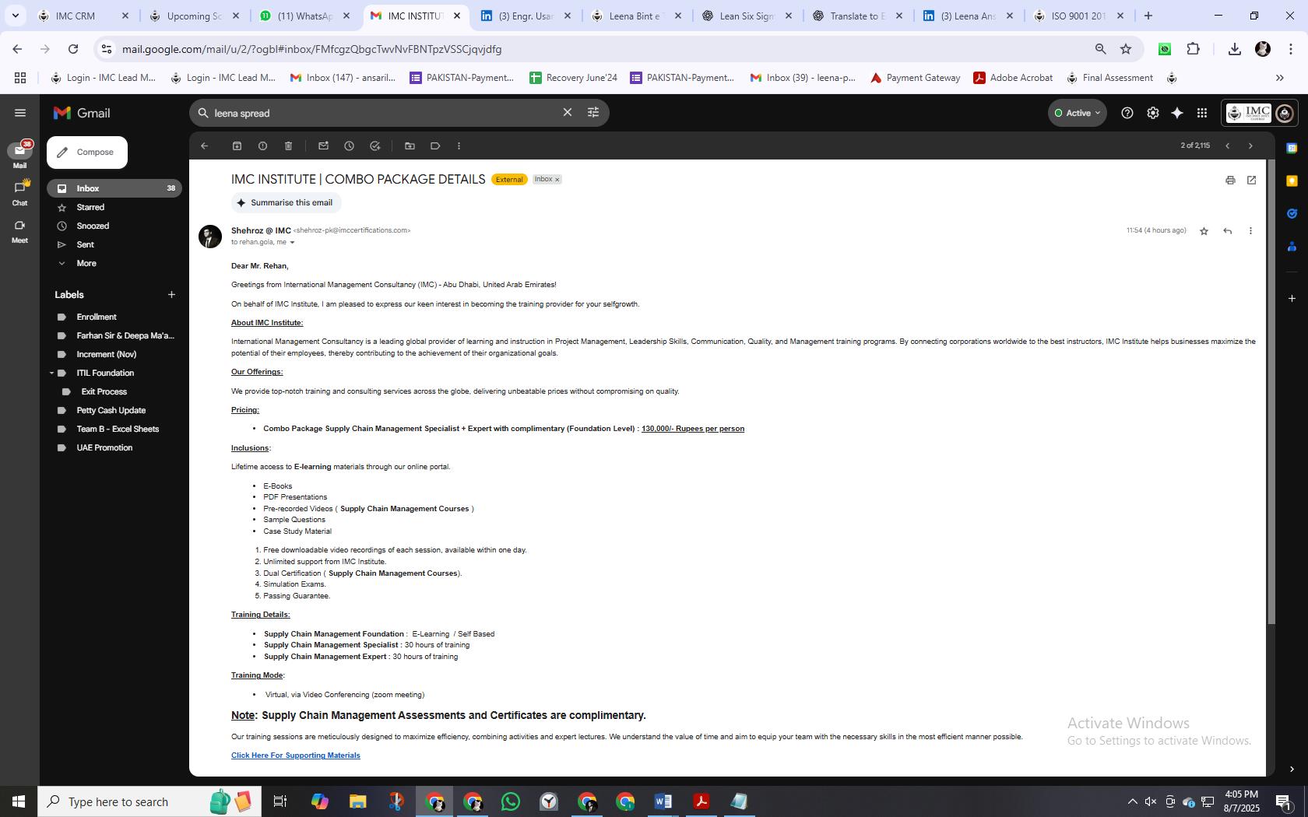This screenshot has width=1308, height=817.
Task: Open Gmail support help icon
Action: click(1127, 113)
